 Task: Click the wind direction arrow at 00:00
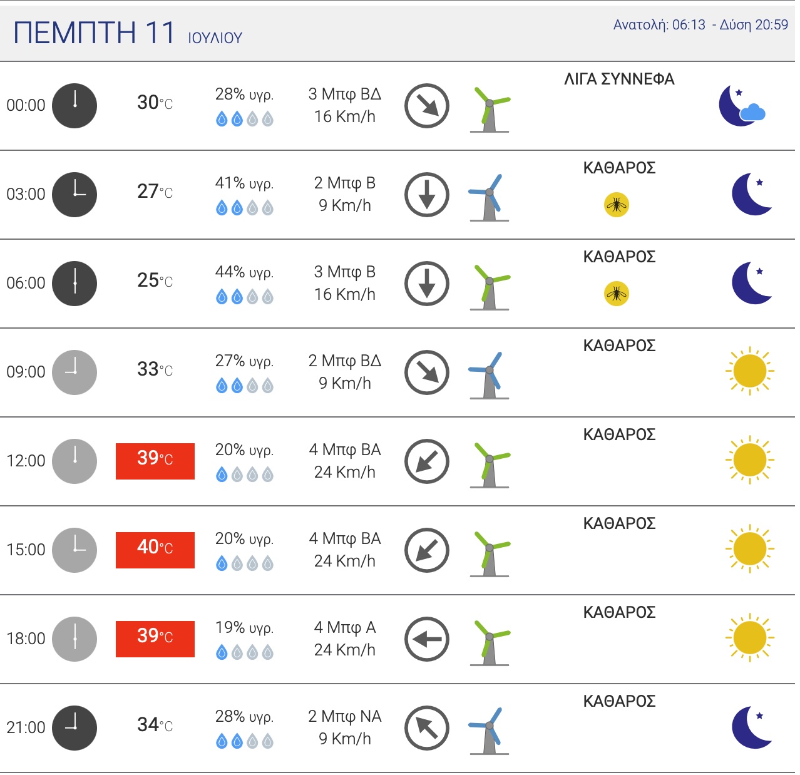coord(427,106)
